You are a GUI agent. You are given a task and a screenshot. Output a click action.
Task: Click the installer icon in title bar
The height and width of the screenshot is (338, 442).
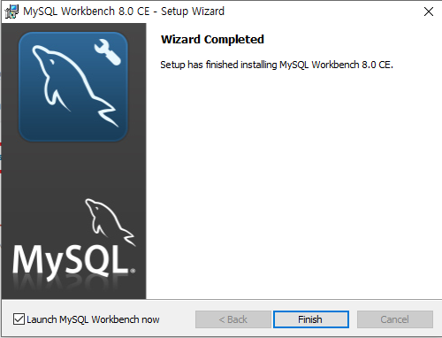(11, 12)
